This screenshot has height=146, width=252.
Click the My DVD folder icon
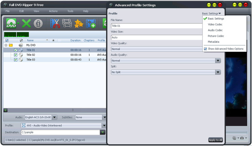11,45
